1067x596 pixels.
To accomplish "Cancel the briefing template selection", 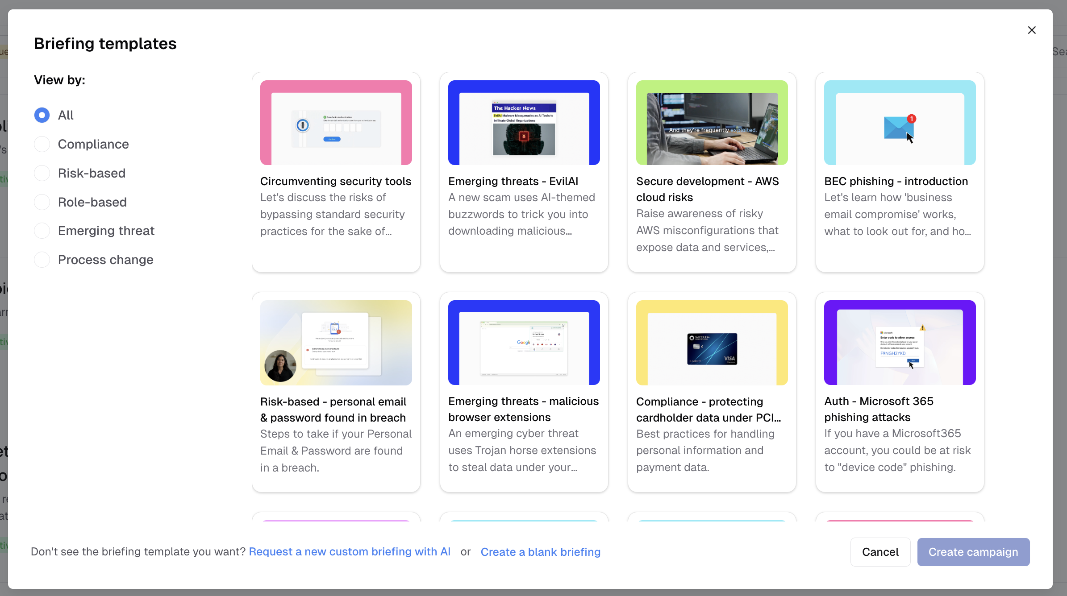I will click(880, 552).
